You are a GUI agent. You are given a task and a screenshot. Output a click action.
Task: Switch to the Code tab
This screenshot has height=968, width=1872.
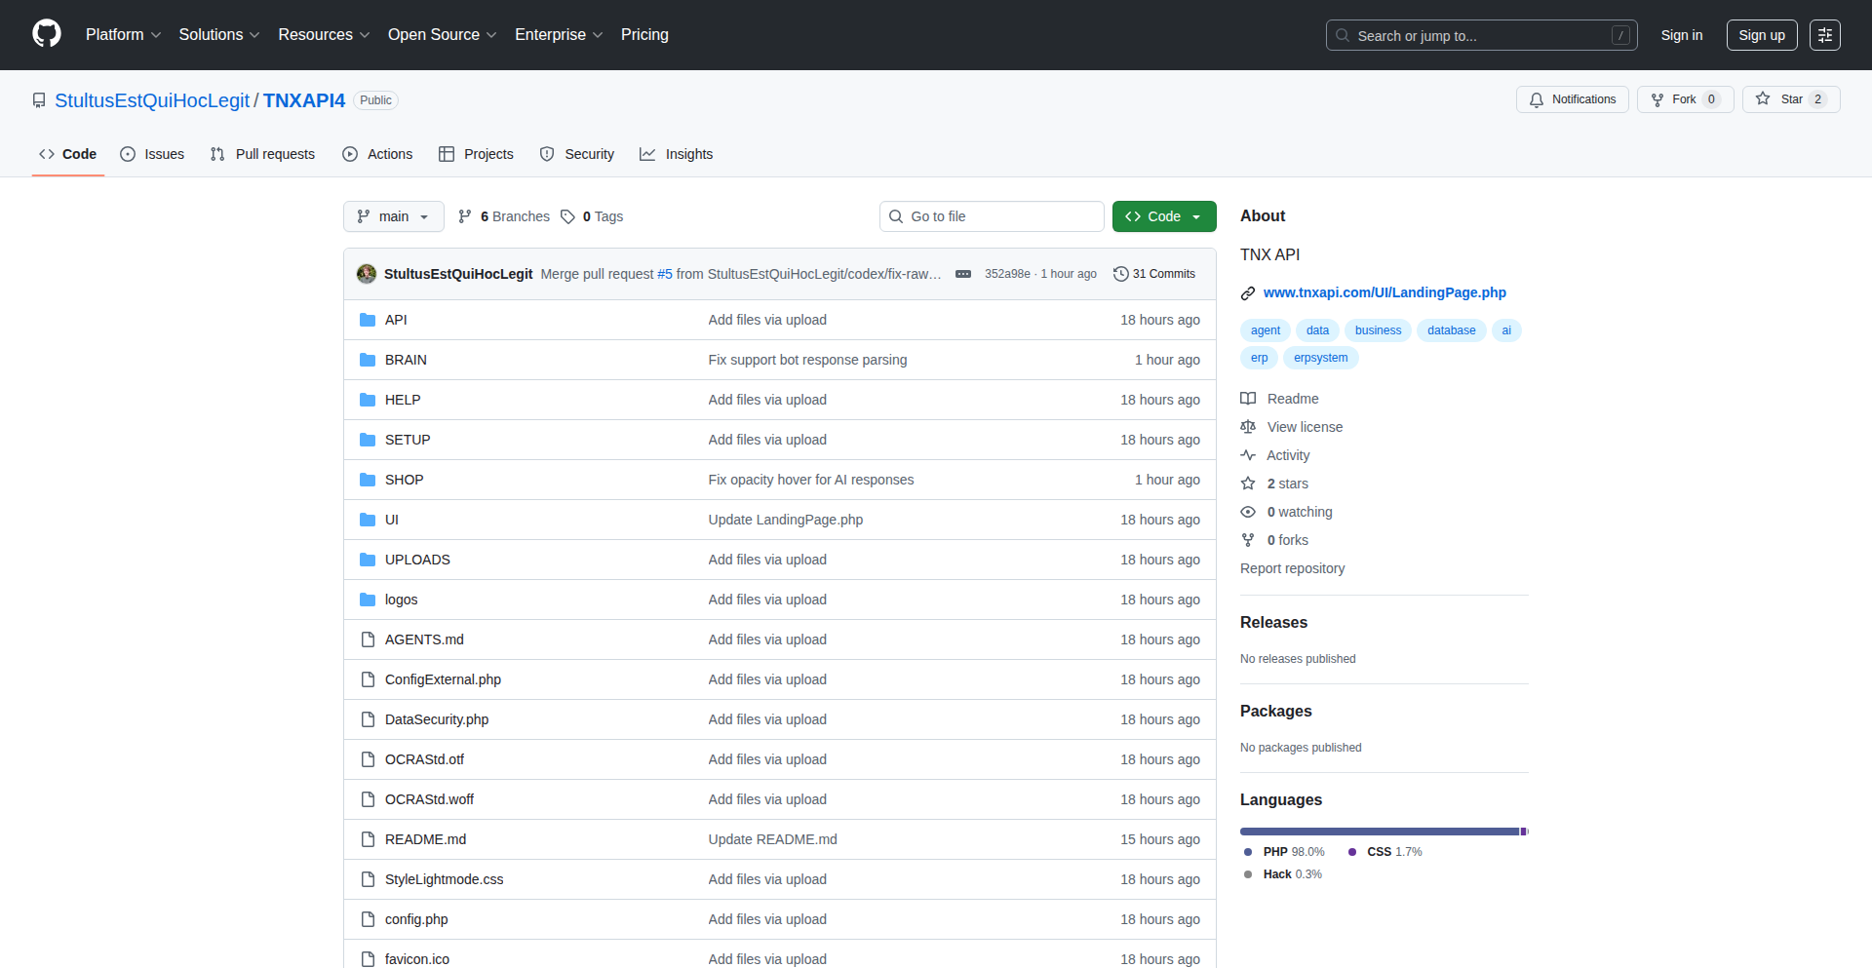point(68,154)
